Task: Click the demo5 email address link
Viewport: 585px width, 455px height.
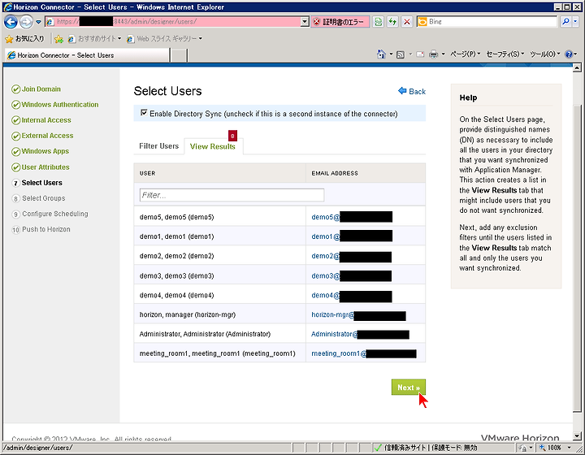Action: tap(325, 217)
